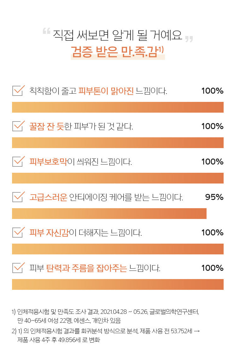Toggle checkbox for 고급스러운 안티에이징 케어
The width and height of the screenshot is (235, 355).
pyautogui.click(x=17, y=197)
